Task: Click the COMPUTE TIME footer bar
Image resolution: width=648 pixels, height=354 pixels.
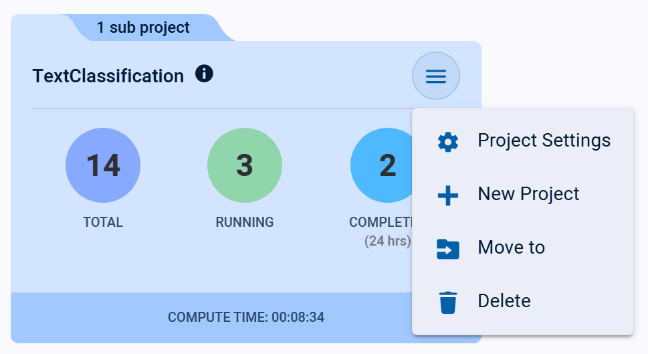Action: 246,317
